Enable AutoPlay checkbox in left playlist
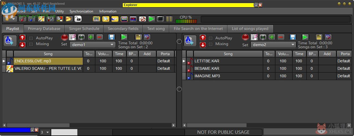Image resolution: width=354 pixels, height=136 pixels. point(31,38)
